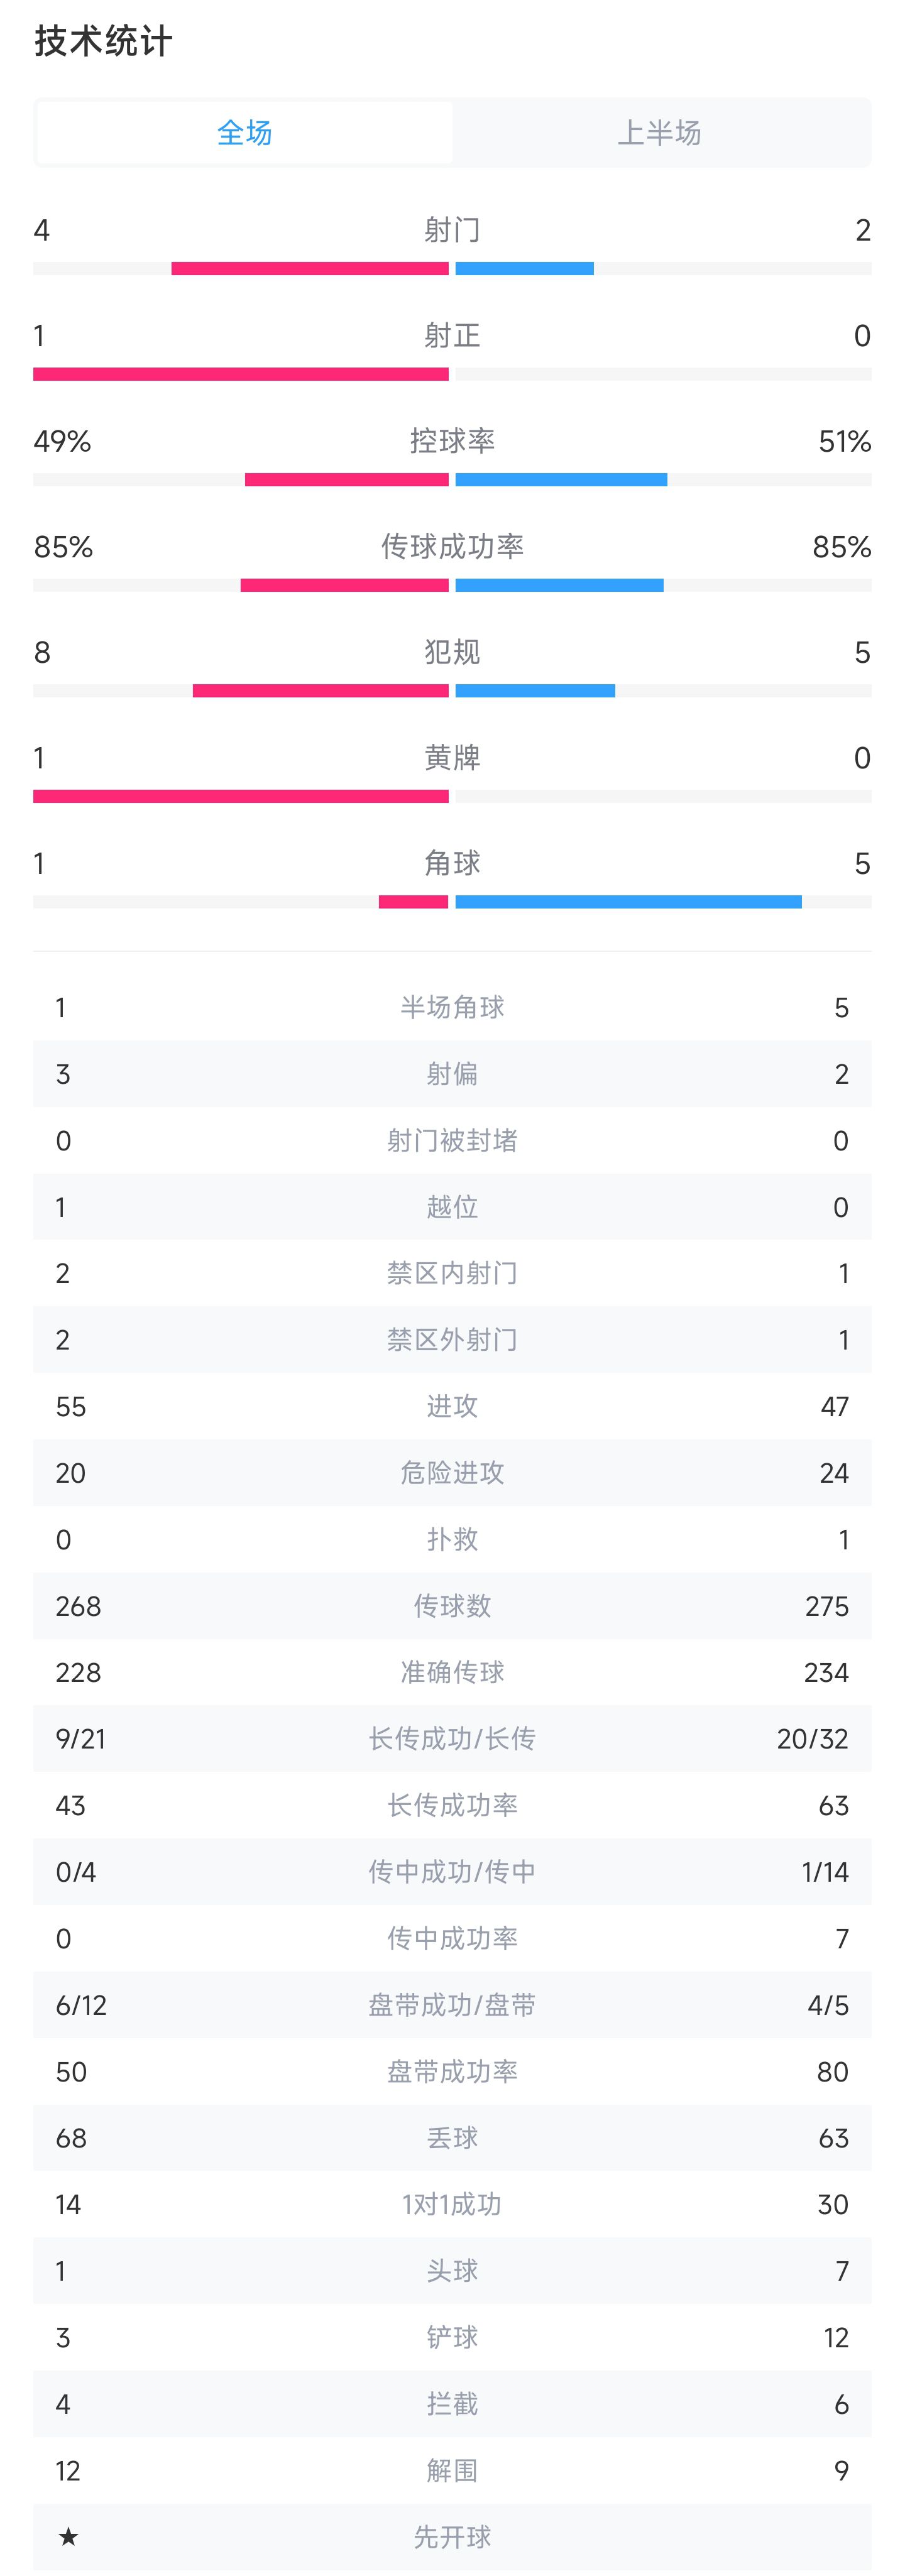Click the pink 射正 bar

pos(241,375)
